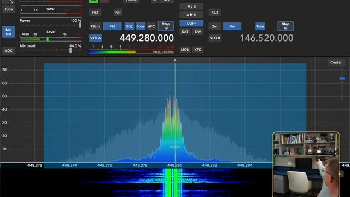Click the VFO A marker atop the spectrum
Image resolution: width=350 pixels, height=197 pixels.
175,60
